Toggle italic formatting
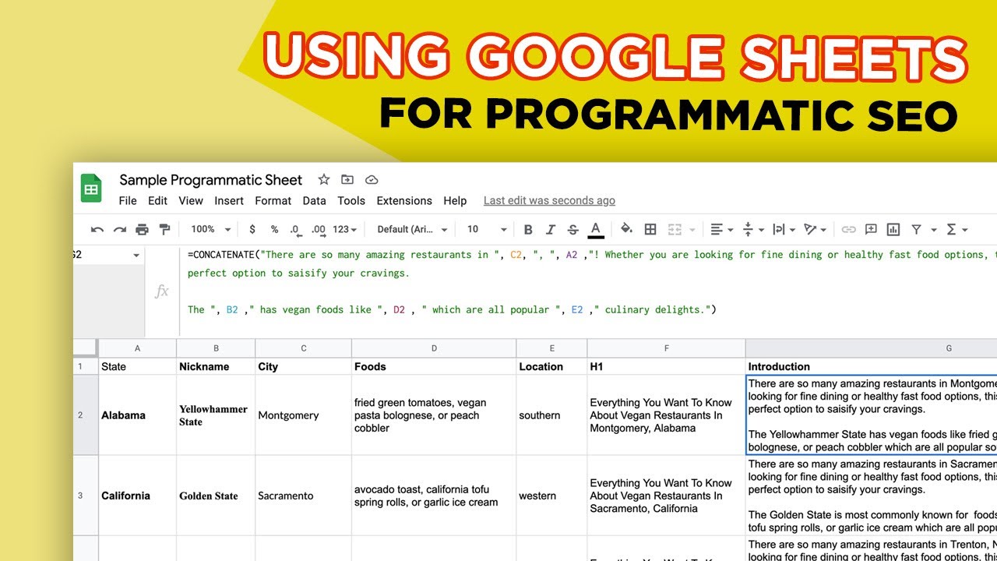Image resolution: width=997 pixels, height=561 pixels. tap(551, 229)
